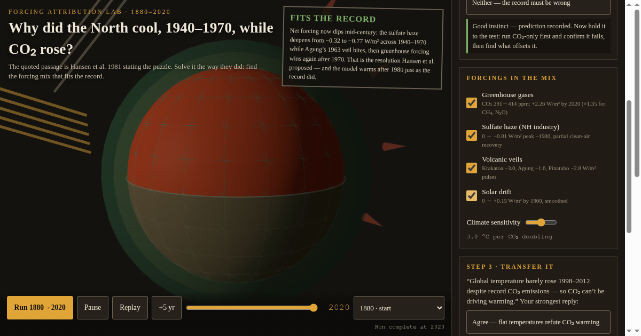Click the 'Climate sensitivity' label
Image resolution: width=641 pixels, height=336 pixels.
493,222
